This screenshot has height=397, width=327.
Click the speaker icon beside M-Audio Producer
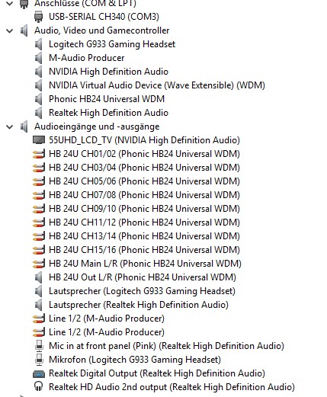click(39, 58)
